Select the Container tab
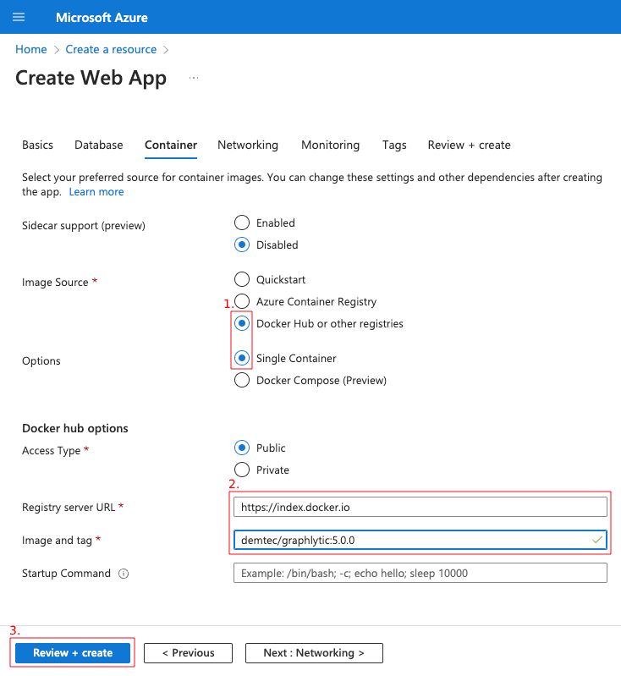Screen dimensions: 621x676 pos(171,145)
